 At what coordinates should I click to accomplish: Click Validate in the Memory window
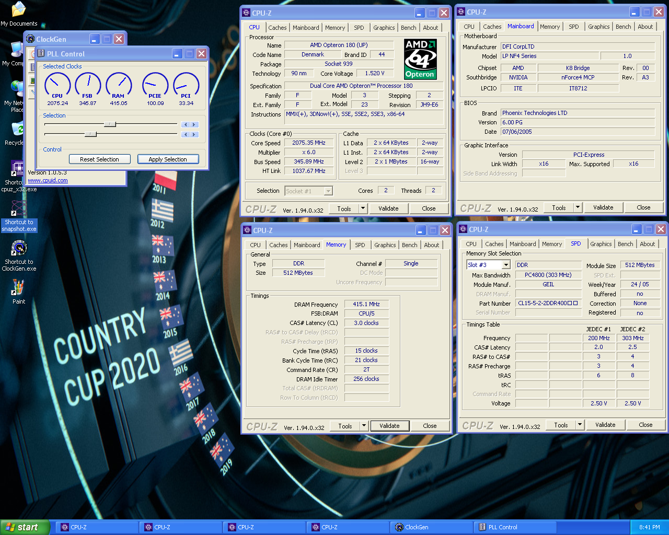(389, 426)
